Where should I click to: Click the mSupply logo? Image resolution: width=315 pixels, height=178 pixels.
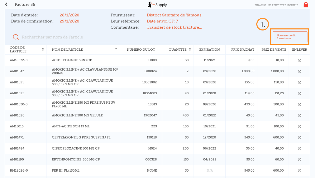pyautogui.click(x=157, y=5)
